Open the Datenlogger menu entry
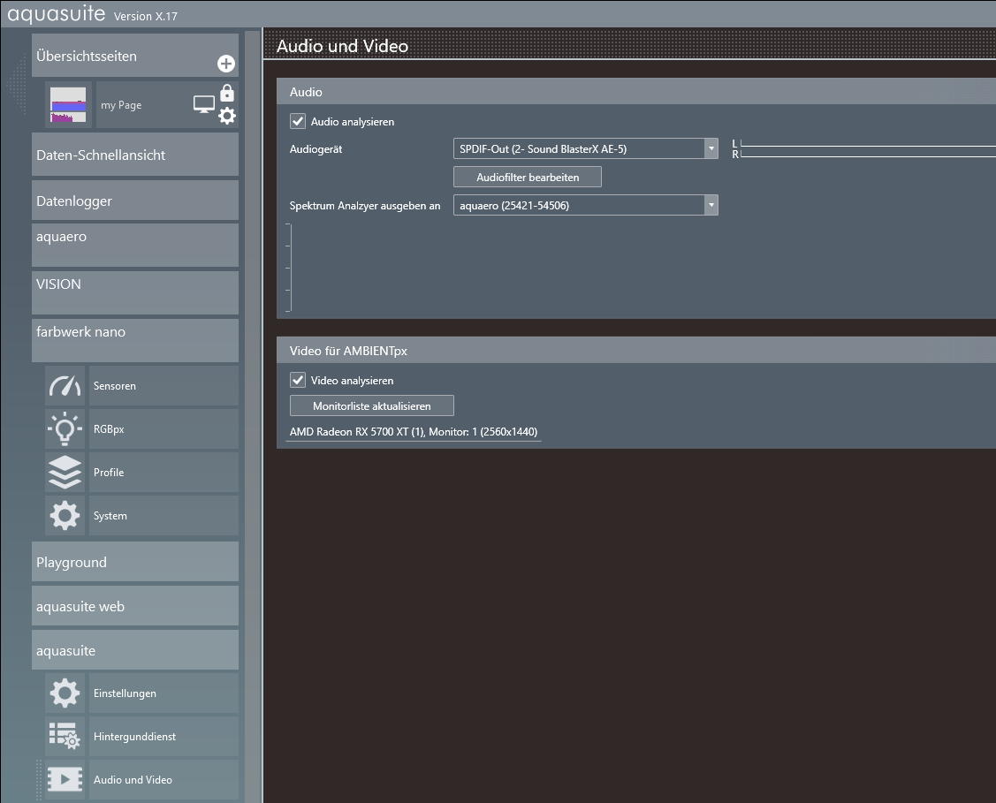This screenshot has height=803, width=996. pos(135,201)
